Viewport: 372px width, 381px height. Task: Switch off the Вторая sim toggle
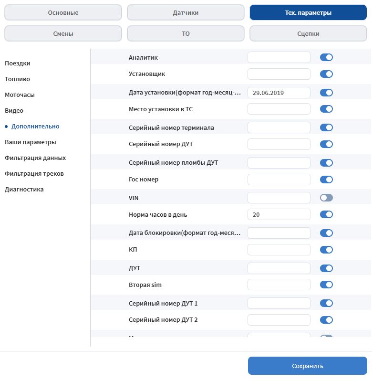[x=326, y=285]
